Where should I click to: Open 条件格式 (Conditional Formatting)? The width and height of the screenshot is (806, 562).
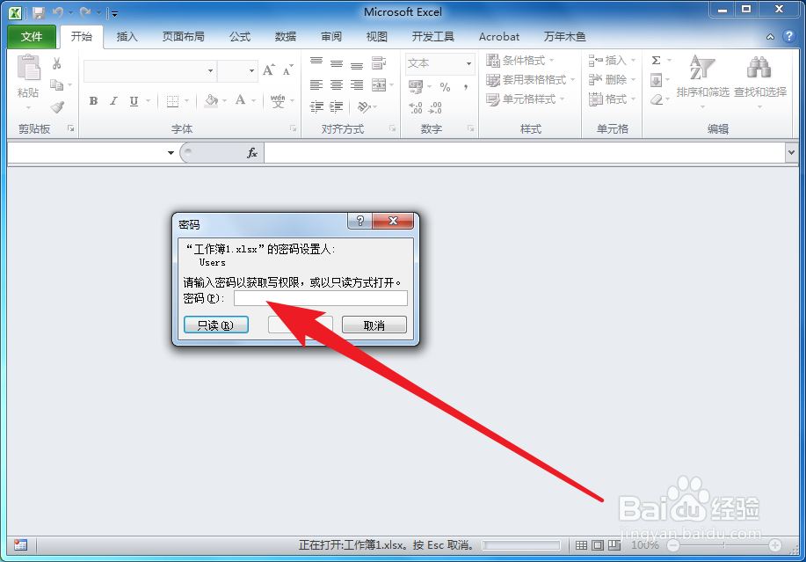[x=522, y=60]
